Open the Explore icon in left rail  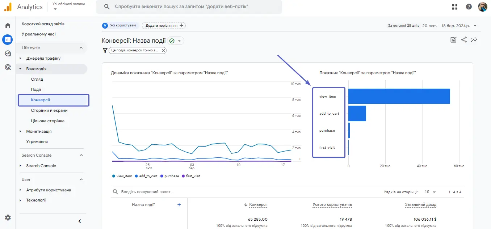[x=8, y=53]
